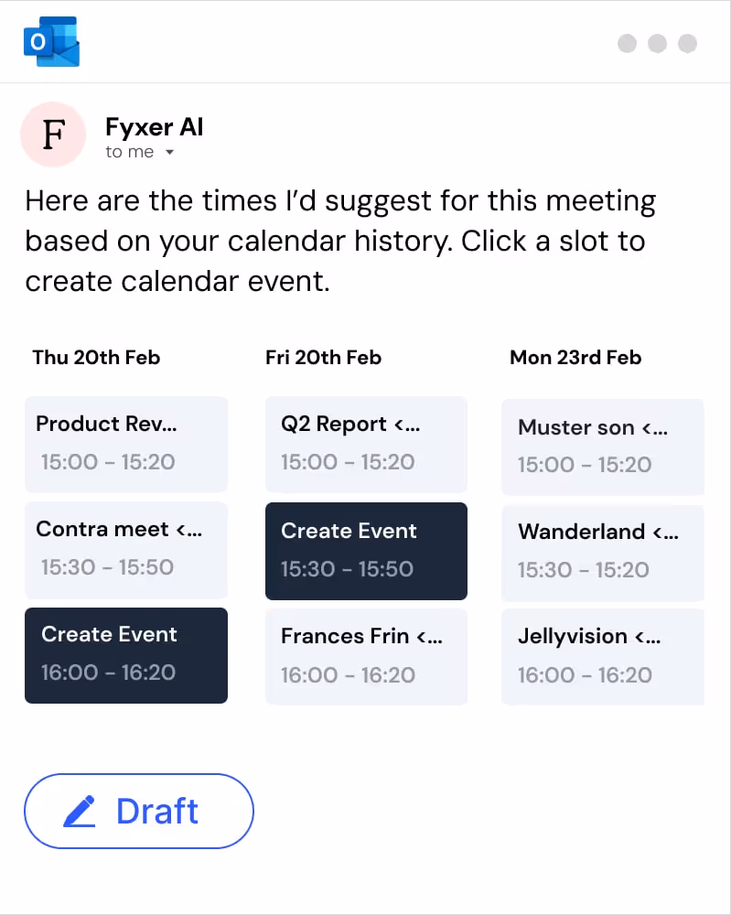731x915 pixels.
Task: Click the Mon 23rd Feb column header
Action: pos(575,358)
